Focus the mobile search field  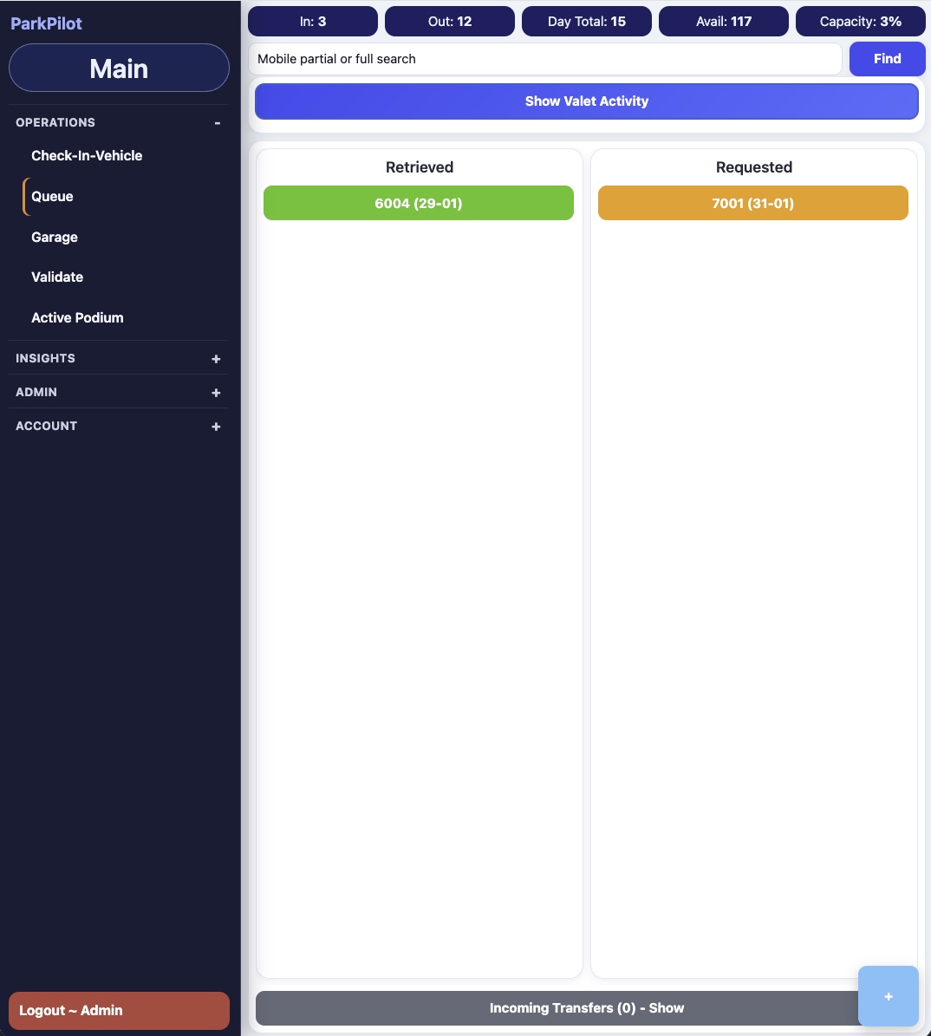coord(545,59)
